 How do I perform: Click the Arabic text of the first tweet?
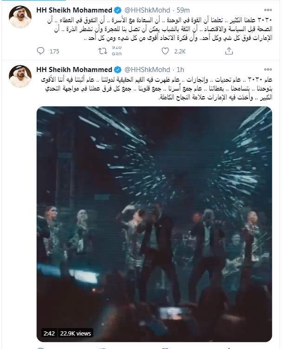[158, 29]
